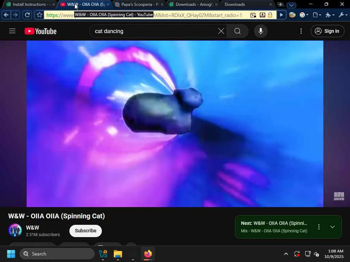Bookmark this page with the star icon

39,15
